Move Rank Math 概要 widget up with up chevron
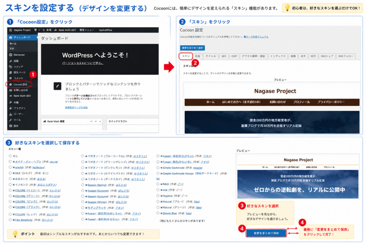 [x=91, y=121]
